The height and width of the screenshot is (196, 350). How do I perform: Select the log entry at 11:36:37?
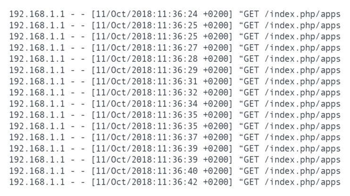click(175, 138)
